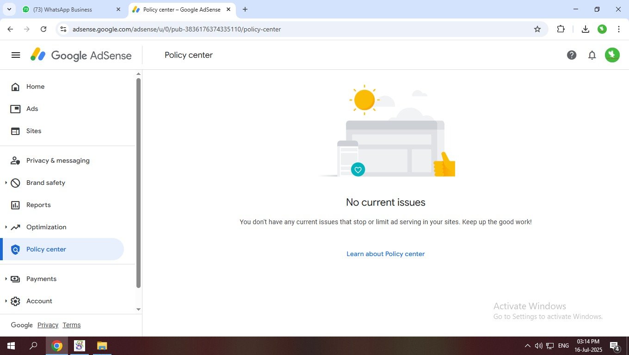Open the Chrome Extensions puzzle icon
The image size is (629, 355).
pos(561,29)
